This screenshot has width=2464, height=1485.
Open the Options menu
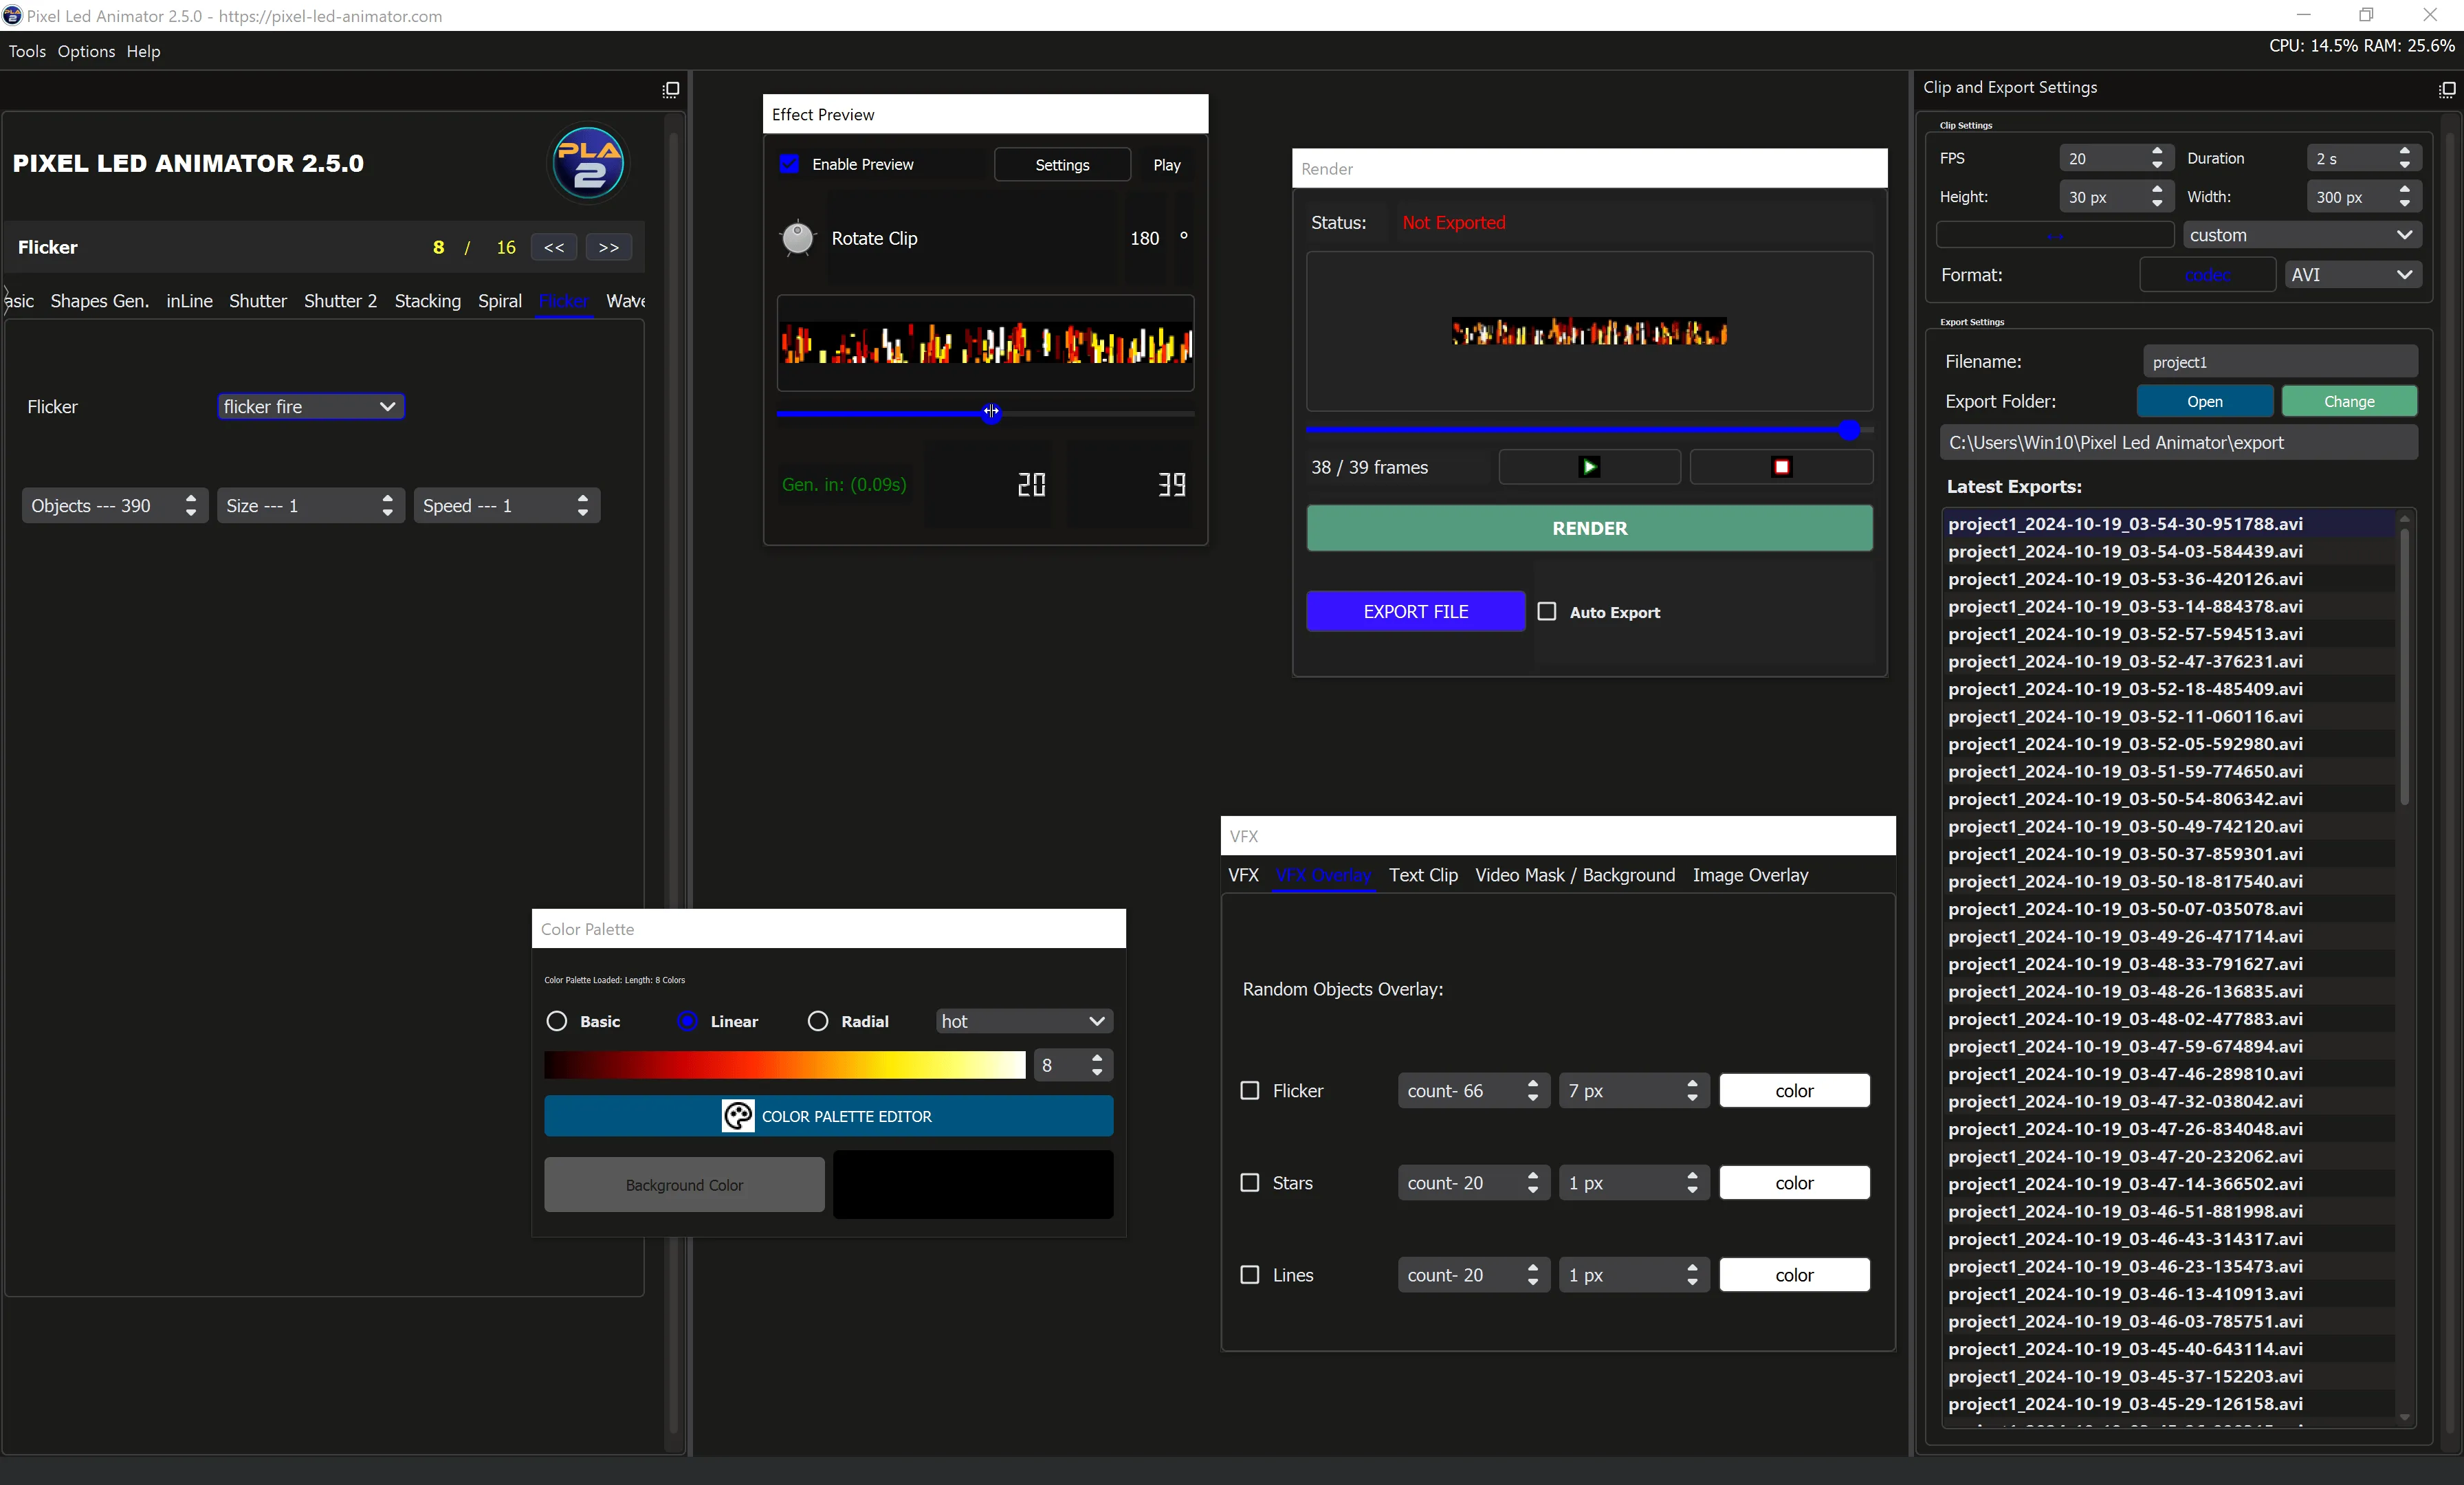tap(86, 51)
